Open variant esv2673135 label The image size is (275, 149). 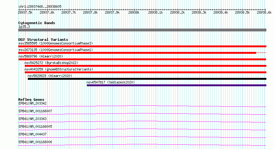[56, 50]
